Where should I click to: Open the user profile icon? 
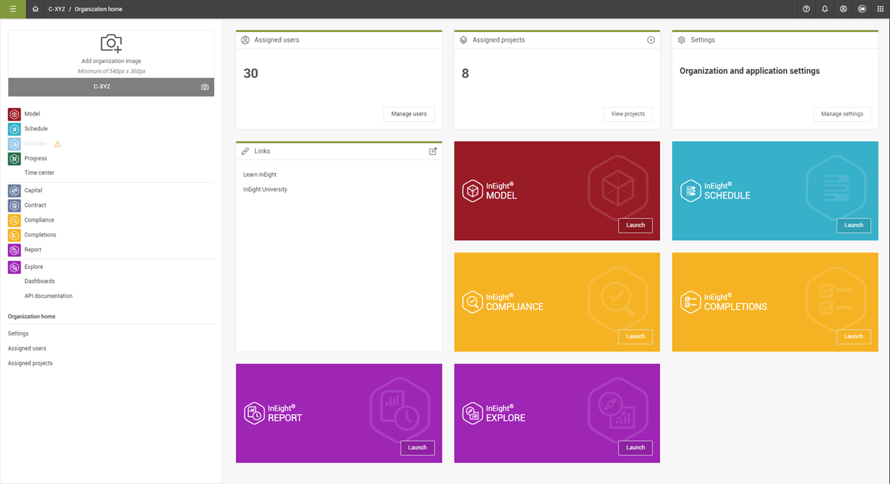coord(843,9)
